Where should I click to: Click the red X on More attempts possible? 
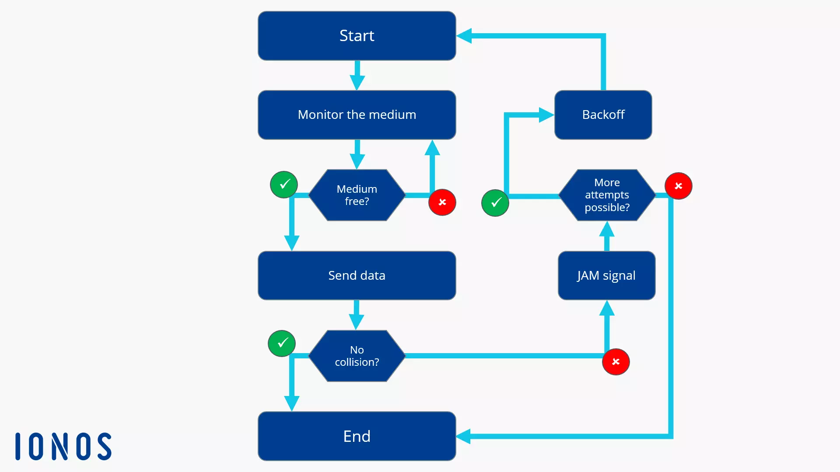pos(679,185)
